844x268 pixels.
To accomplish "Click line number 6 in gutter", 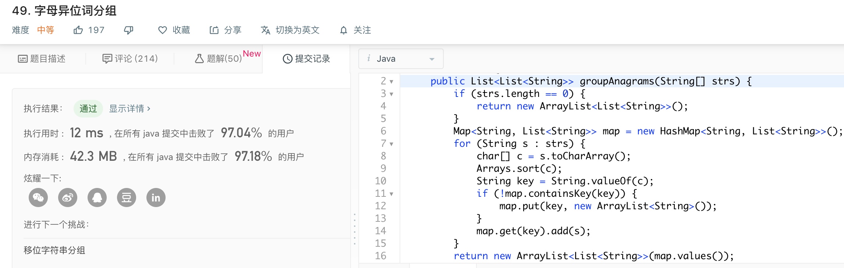I will pyautogui.click(x=383, y=131).
